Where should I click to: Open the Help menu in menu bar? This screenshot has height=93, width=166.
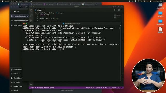pos(31,1)
